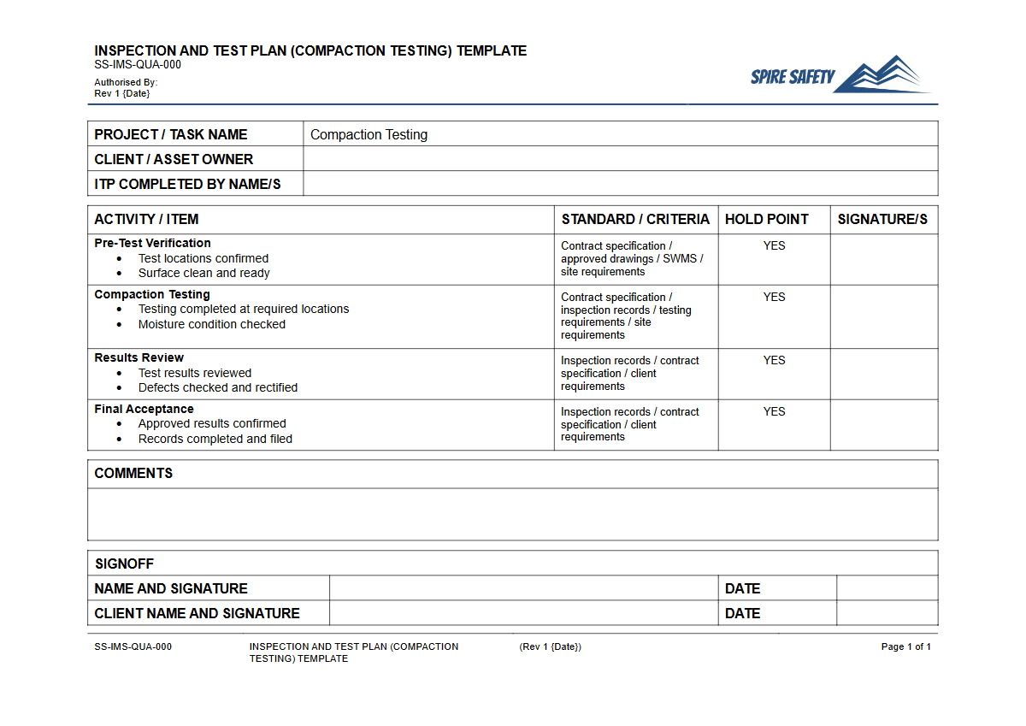Click the 'SIGNOFF' section header
Screen dimensions: 1026x726
(x=124, y=564)
